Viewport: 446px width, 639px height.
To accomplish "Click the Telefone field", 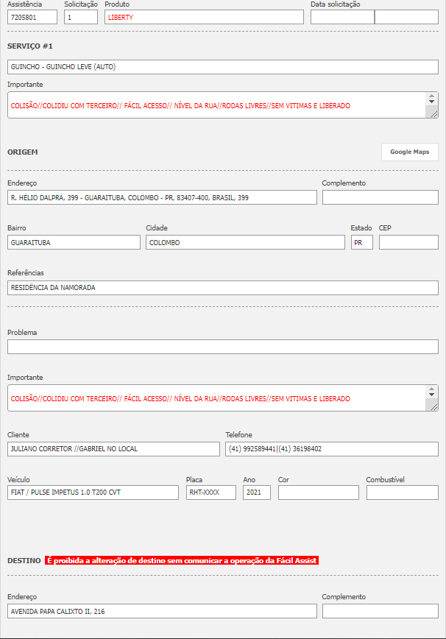I will pos(331,448).
